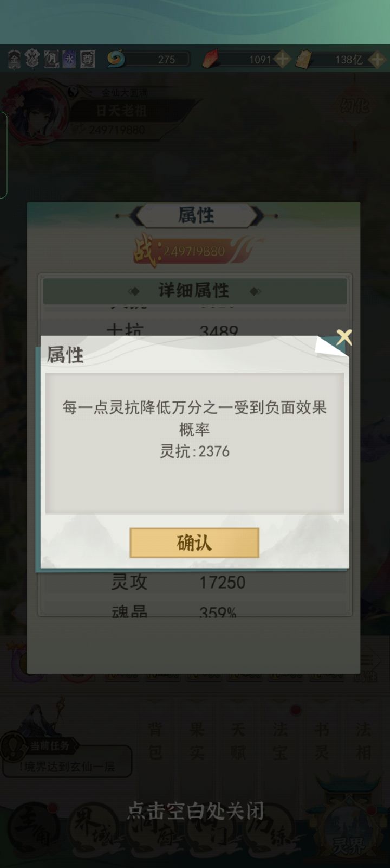Tap the 幻化 lantern button
This screenshot has height=868, width=390.
coord(355,106)
